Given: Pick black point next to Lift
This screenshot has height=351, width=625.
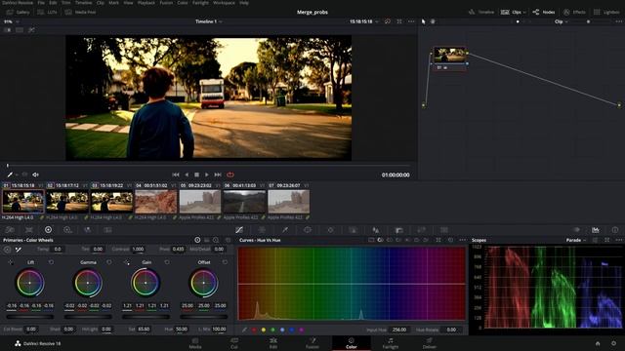Looking at the screenshot, I should 11,262.
